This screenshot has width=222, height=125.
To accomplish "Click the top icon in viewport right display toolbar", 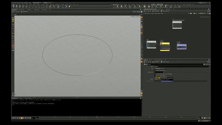I will point(142,17).
